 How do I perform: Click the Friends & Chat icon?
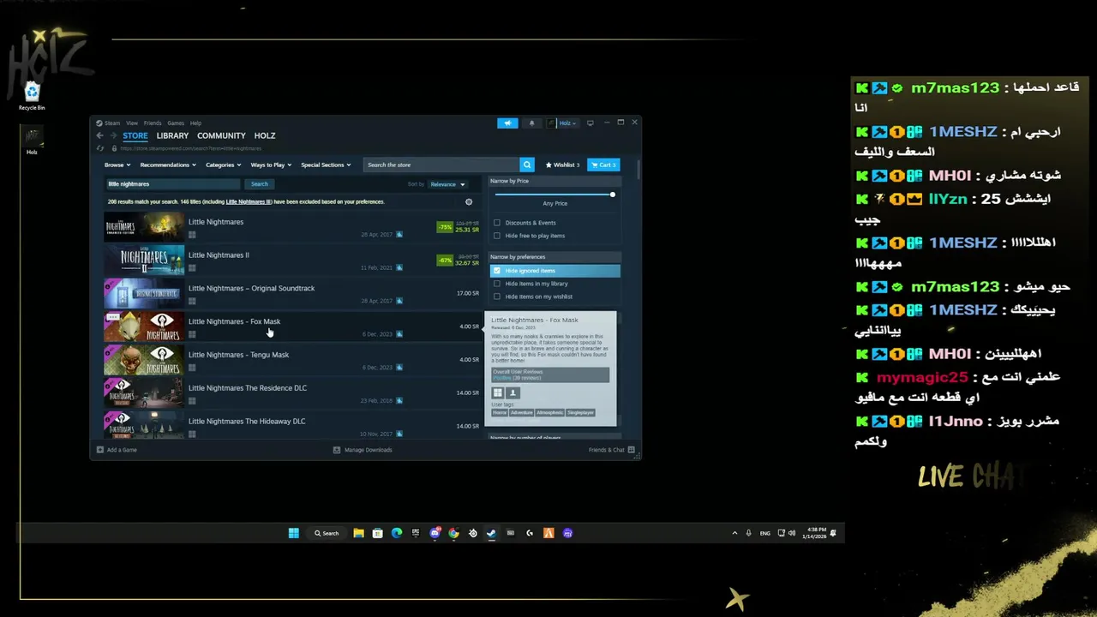click(x=631, y=450)
